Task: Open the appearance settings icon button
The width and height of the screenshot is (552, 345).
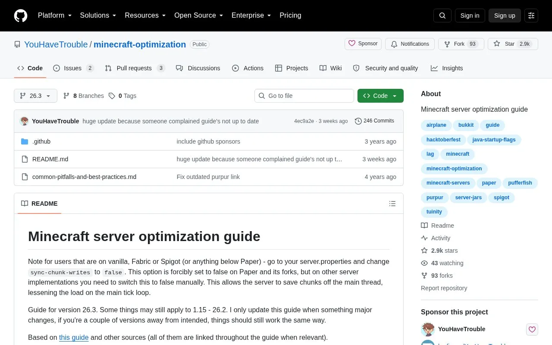Action: tap(531, 16)
